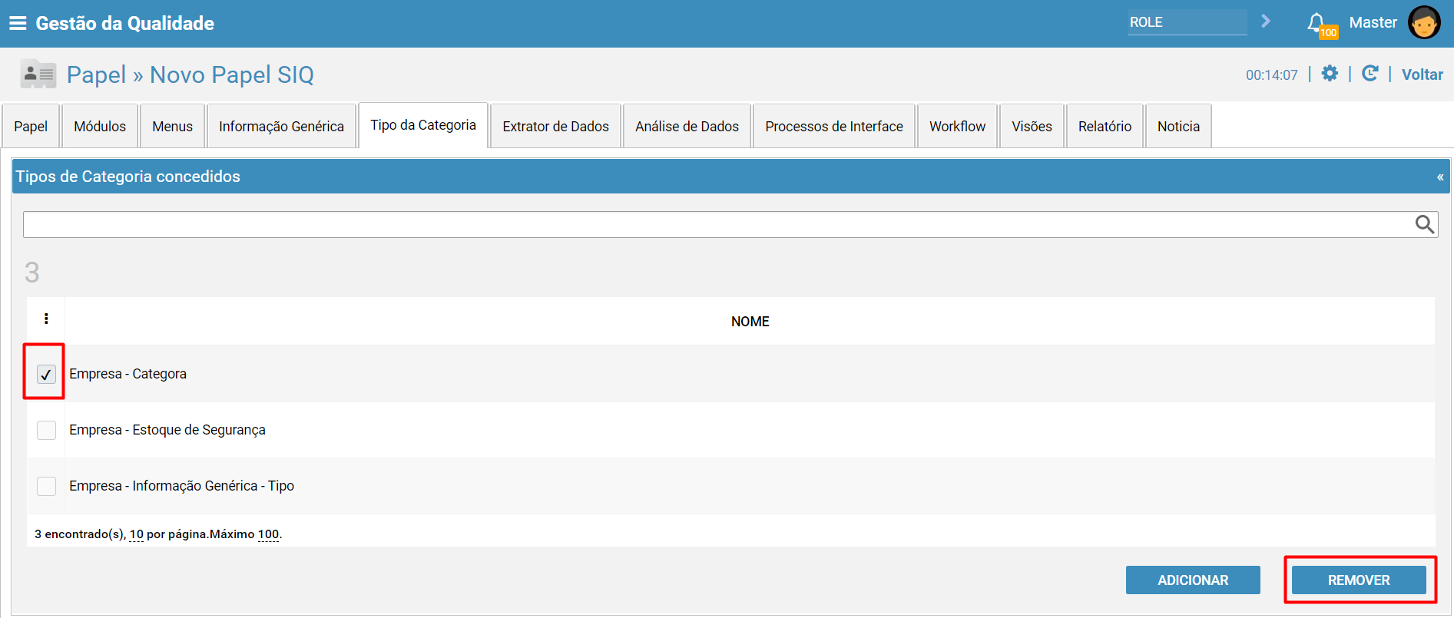Click the 00:14:07 session timer

pos(1272,75)
